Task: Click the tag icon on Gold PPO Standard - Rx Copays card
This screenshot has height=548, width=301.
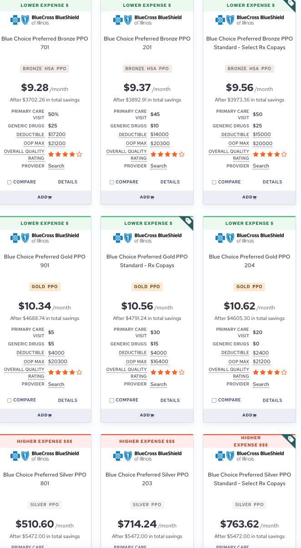Action: point(188,222)
